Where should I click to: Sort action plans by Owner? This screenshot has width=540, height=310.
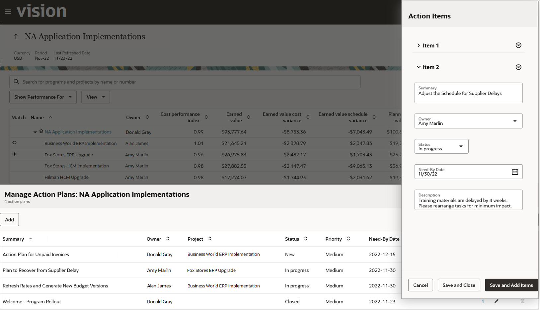pyautogui.click(x=168, y=239)
